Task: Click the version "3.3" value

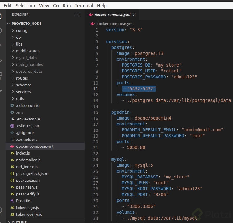Action: click(136, 30)
